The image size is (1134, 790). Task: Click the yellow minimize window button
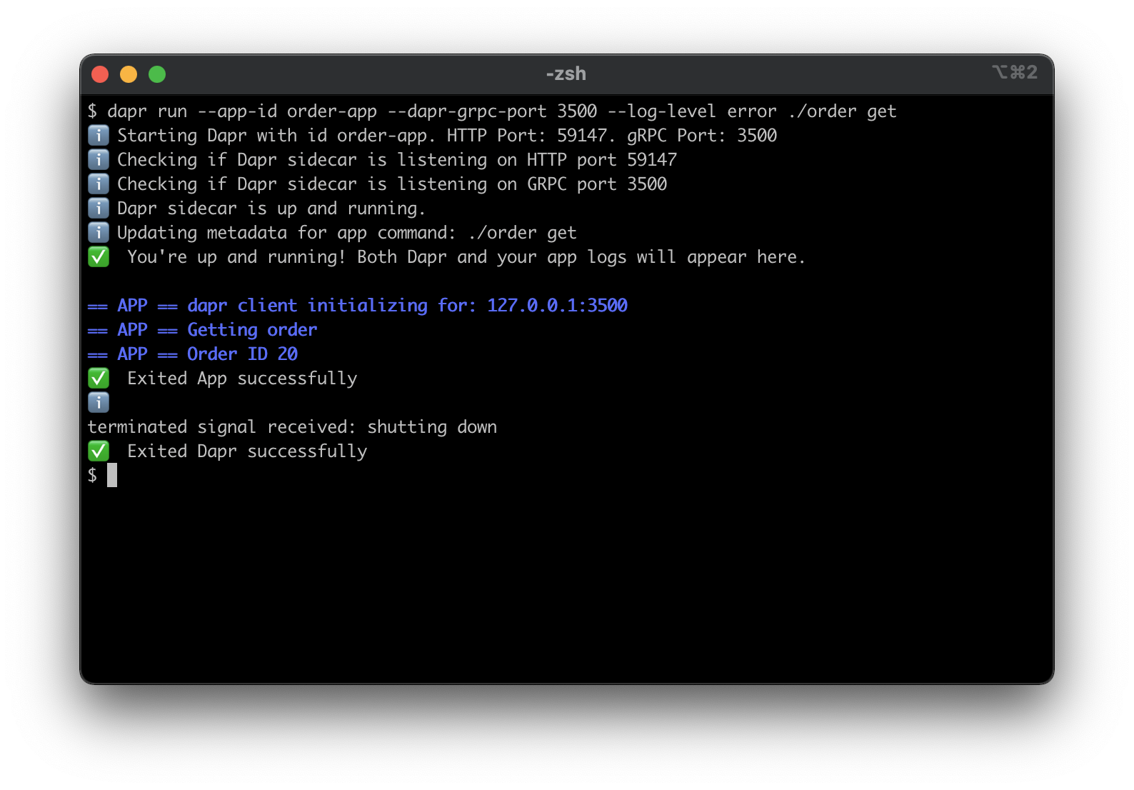(129, 74)
